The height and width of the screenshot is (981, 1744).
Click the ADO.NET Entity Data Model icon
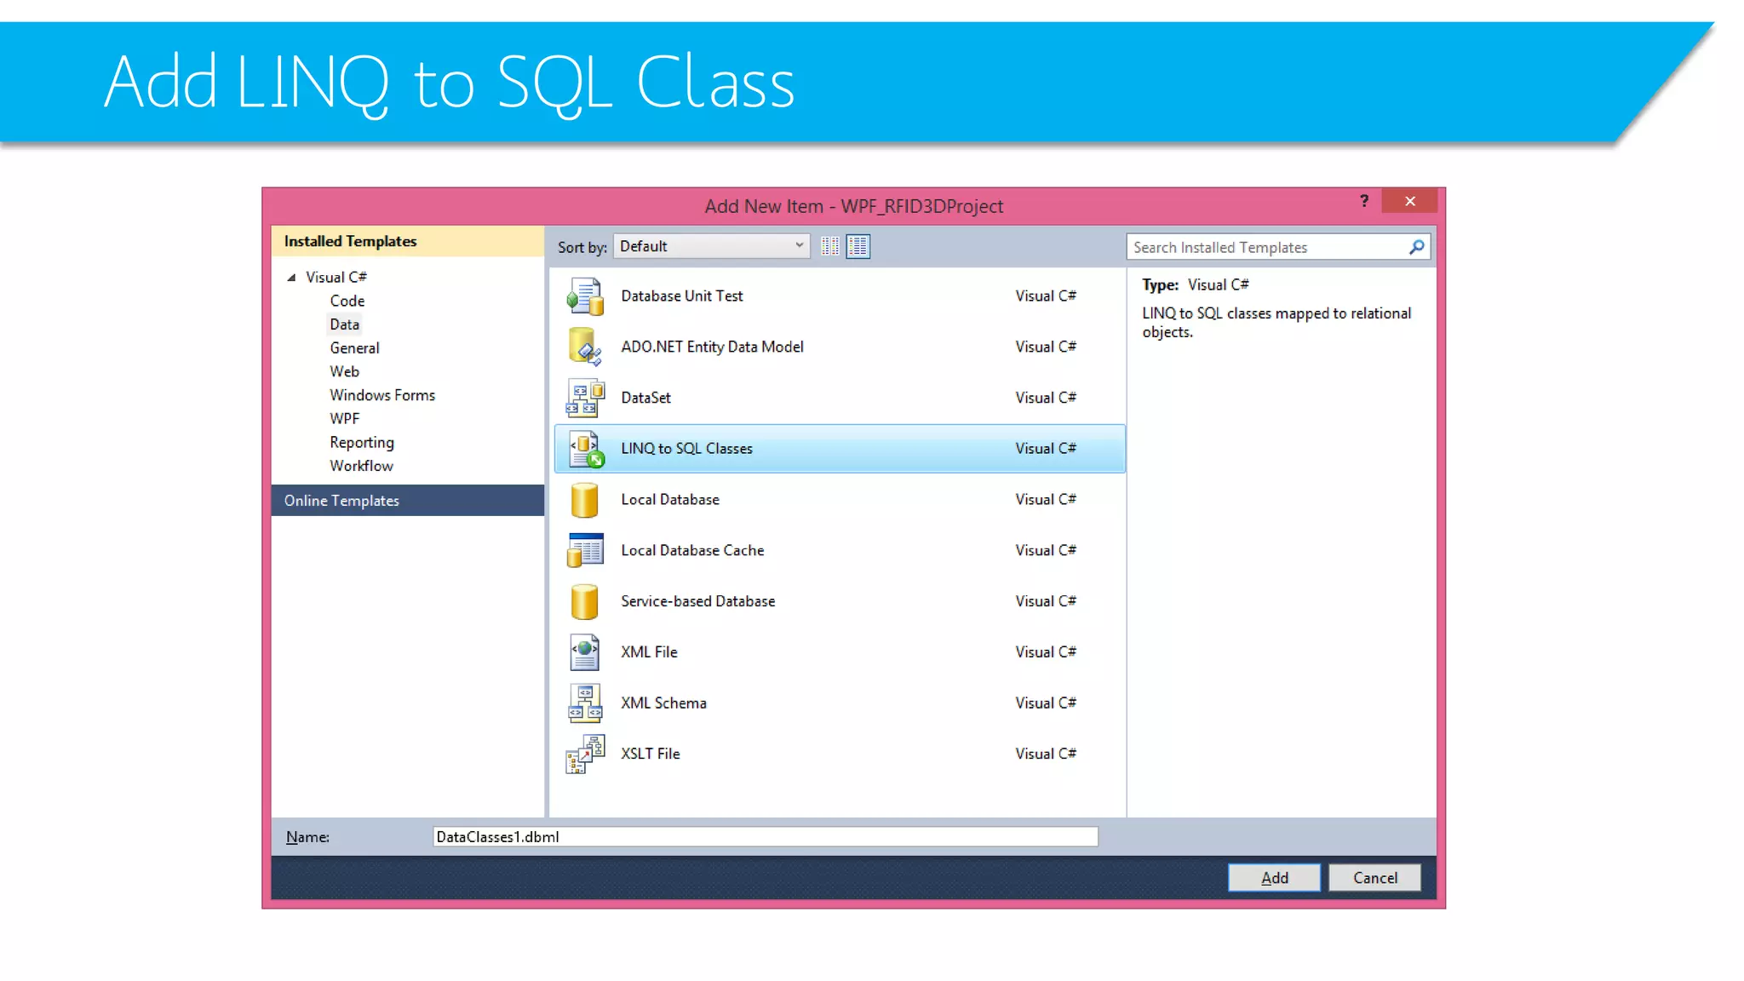(585, 347)
